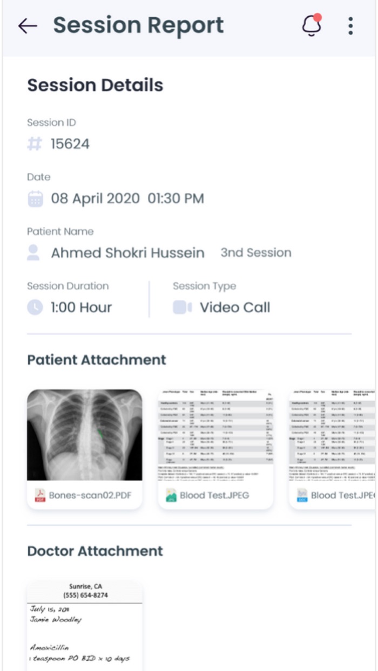Open the three-dot overflow menu
Image resolution: width=378 pixels, height=671 pixels.
[352, 25]
